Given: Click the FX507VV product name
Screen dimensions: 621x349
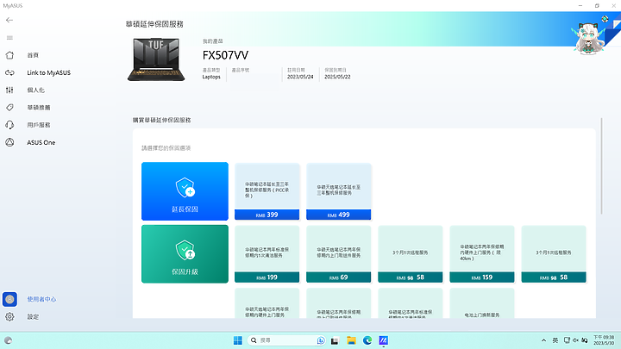Looking at the screenshot, I should [x=225, y=55].
